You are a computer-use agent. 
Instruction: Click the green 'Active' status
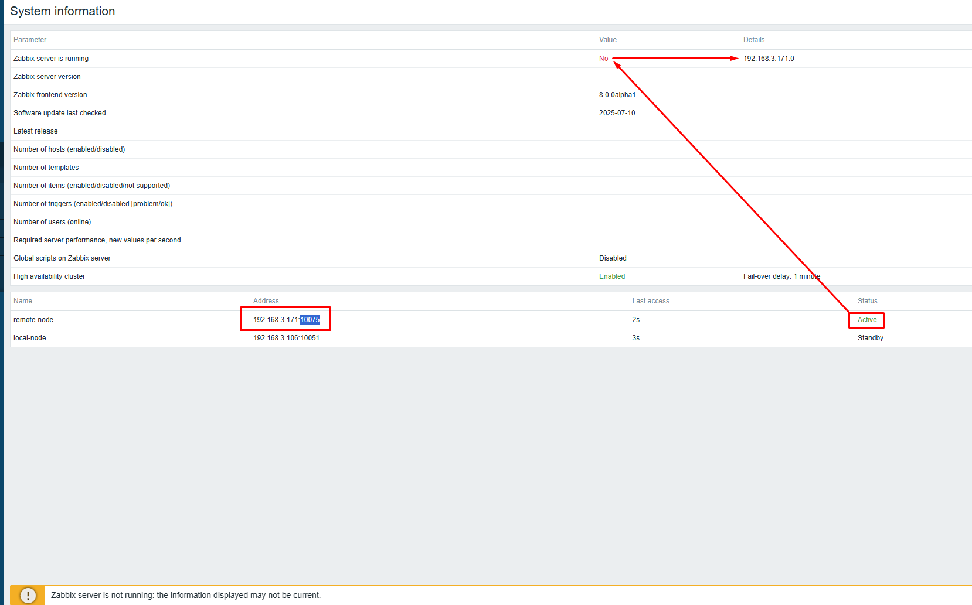point(867,320)
